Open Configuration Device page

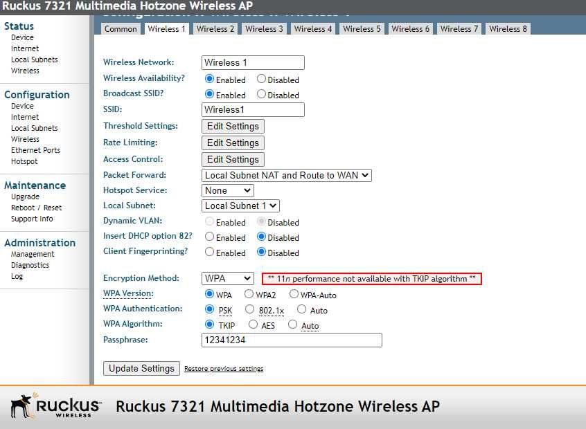click(x=22, y=106)
